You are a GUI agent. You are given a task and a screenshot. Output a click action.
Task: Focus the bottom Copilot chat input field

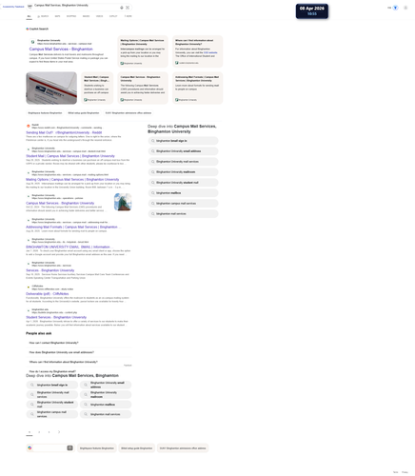[49, 447]
